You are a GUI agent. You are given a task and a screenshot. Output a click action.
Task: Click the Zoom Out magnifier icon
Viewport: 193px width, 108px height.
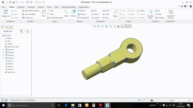tap(102, 26)
